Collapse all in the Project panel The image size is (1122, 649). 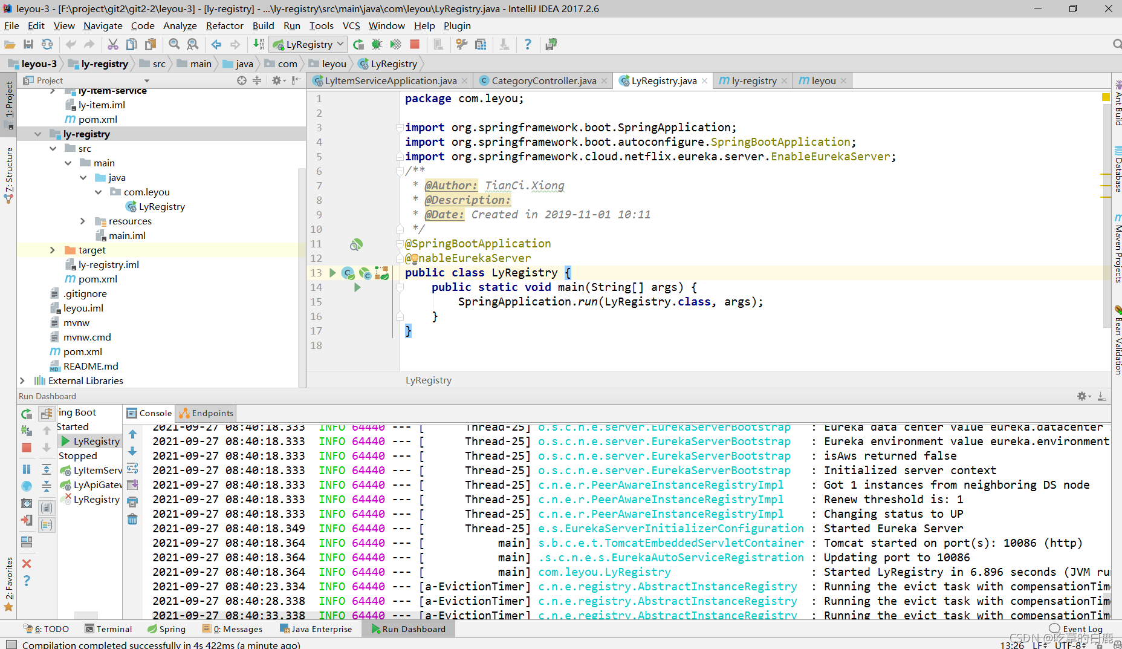tap(257, 80)
